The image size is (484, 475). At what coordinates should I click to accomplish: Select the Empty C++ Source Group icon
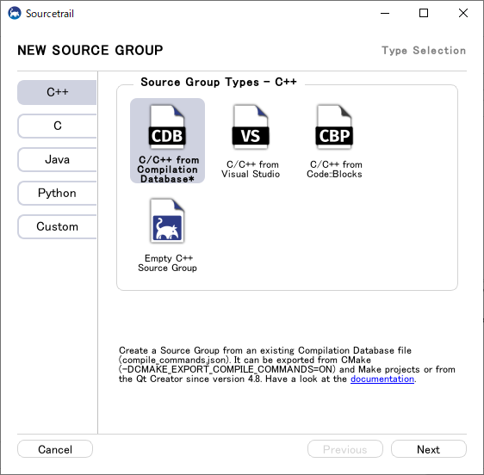(x=167, y=221)
